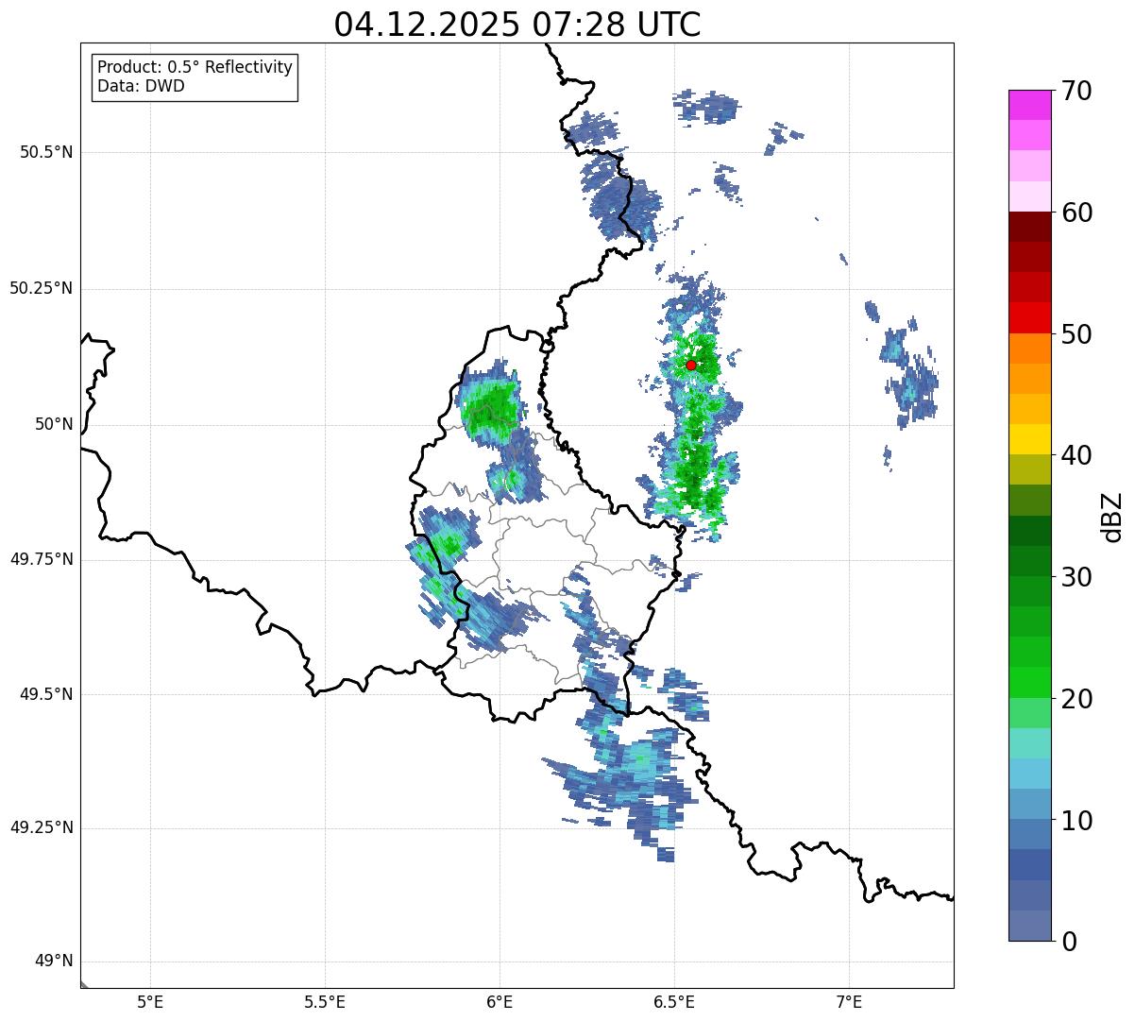Click the 5.5°E longitude label
The image size is (1135, 1021).
click(325, 1001)
